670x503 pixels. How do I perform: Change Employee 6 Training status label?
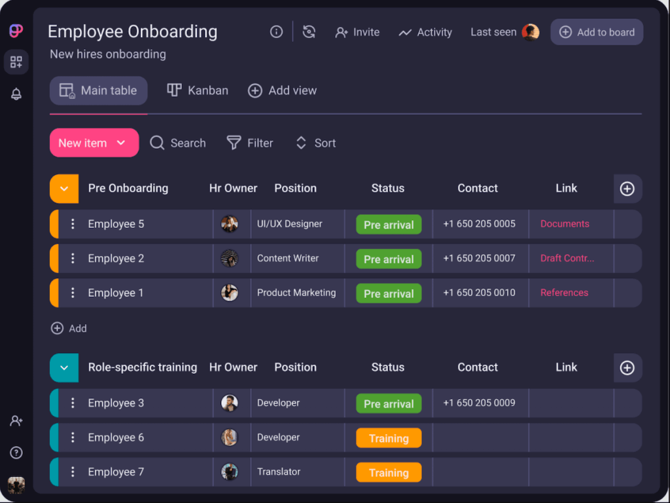(x=389, y=438)
